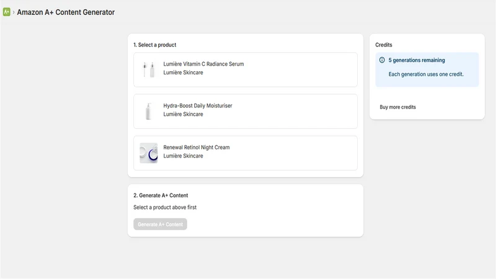
Task: Select the Renewal Retinol Night Cream product
Action: tap(246, 153)
